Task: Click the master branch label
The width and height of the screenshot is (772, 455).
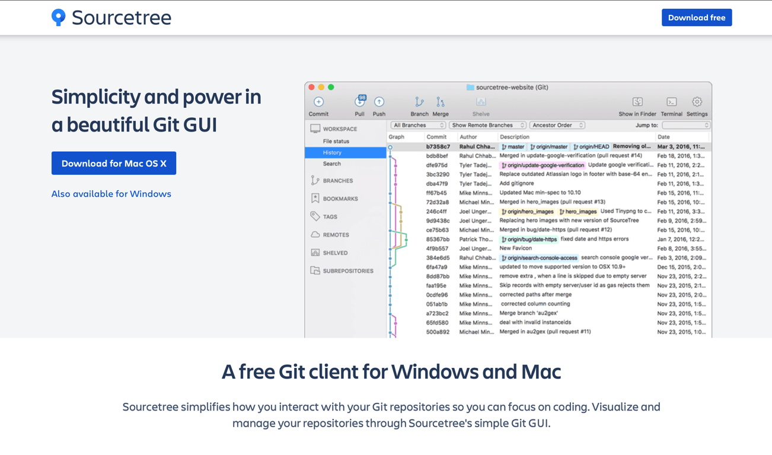Action: [513, 146]
